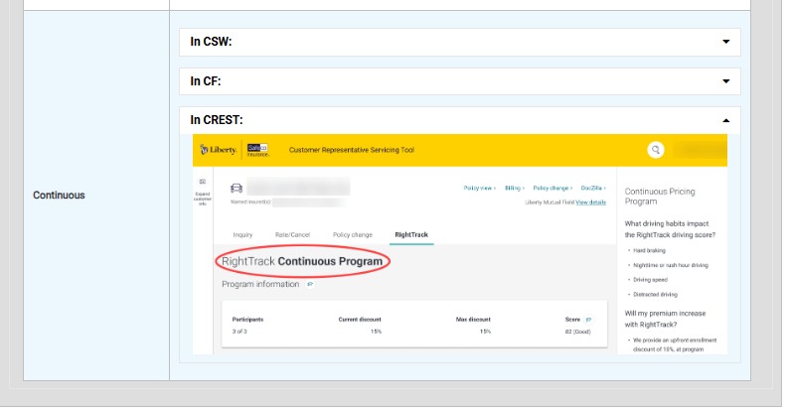This screenshot has width=790, height=409.
Task: Expand the In CSW section
Action: click(x=459, y=42)
